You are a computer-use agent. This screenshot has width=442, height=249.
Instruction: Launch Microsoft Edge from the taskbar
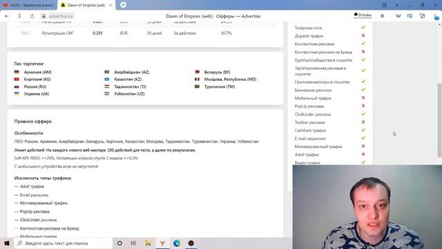coord(177,243)
